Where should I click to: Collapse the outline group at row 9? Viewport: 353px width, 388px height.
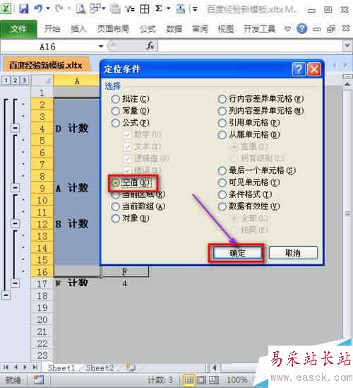(x=15, y=188)
